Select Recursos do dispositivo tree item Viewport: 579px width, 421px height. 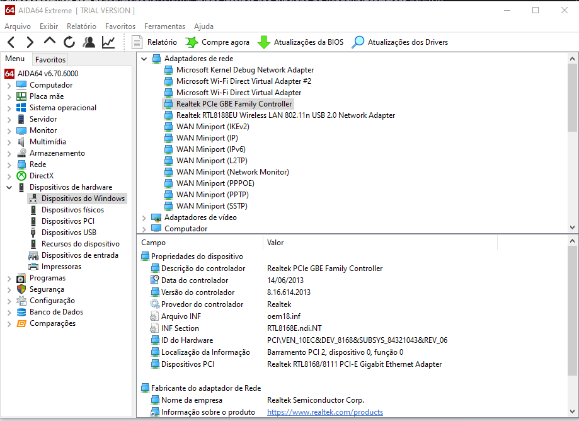click(81, 244)
